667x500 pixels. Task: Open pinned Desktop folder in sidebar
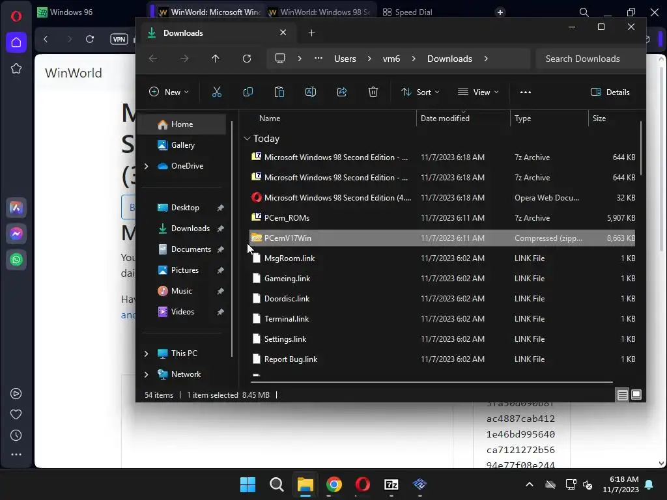point(185,208)
